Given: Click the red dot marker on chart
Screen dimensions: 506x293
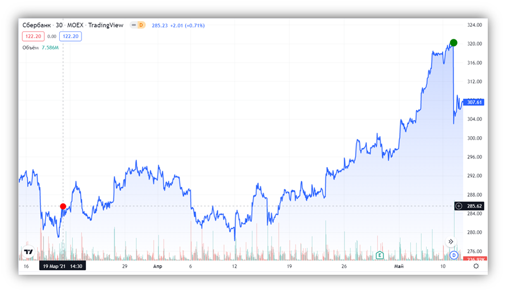Looking at the screenshot, I should pyautogui.click(x=63, y=206).
